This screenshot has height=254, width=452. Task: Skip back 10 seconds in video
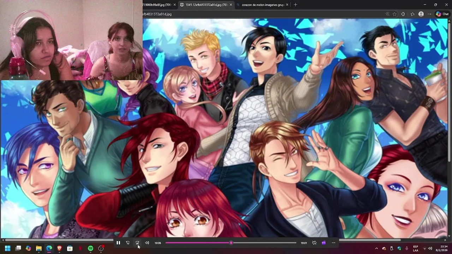(128, 243)
